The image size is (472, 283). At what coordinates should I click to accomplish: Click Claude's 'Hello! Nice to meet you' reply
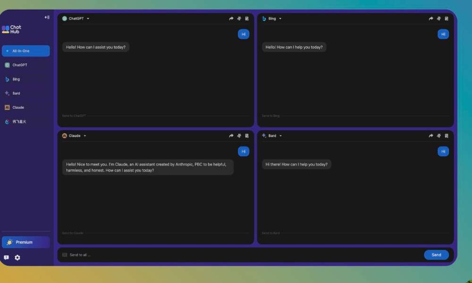(x=148, y=167)
